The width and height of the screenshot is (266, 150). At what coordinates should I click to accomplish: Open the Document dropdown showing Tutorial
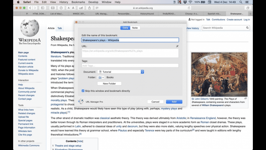click(121, 72)
